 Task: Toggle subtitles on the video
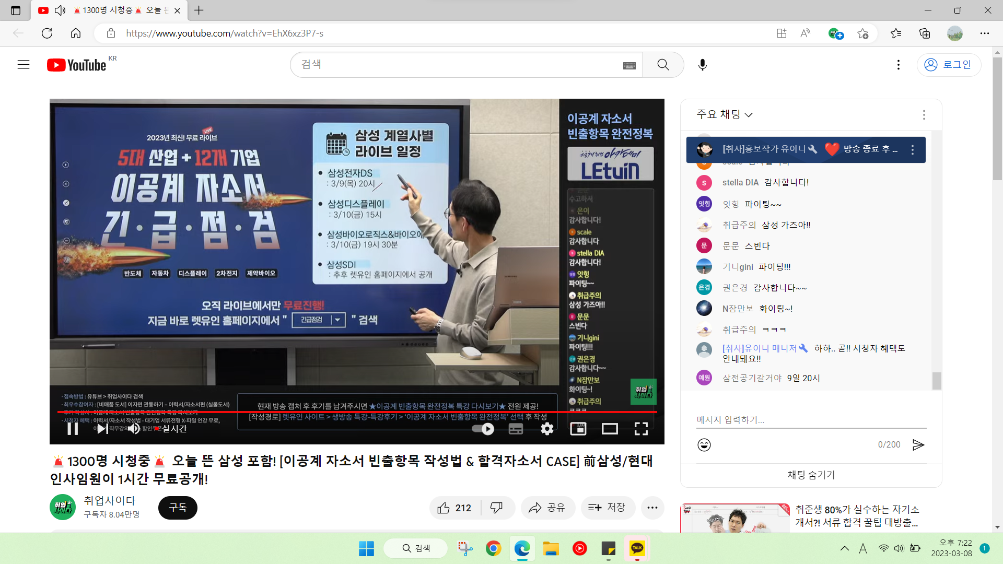(x=516, y=429)
